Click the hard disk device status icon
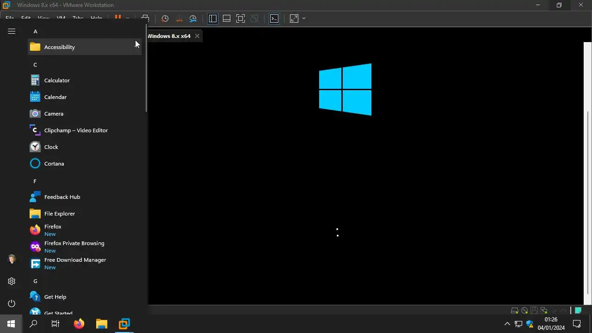This screenshot has height=333, width=592. [x=514, y=310]
